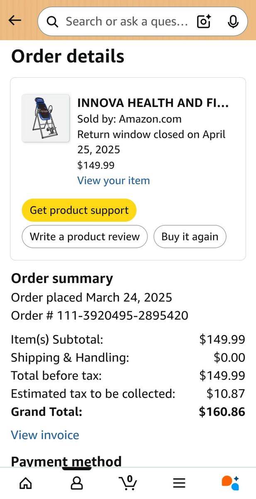Viewport: 256px width, 499px height.
Task: Open the hamburger menu tab
Action: tap(179, 483)
